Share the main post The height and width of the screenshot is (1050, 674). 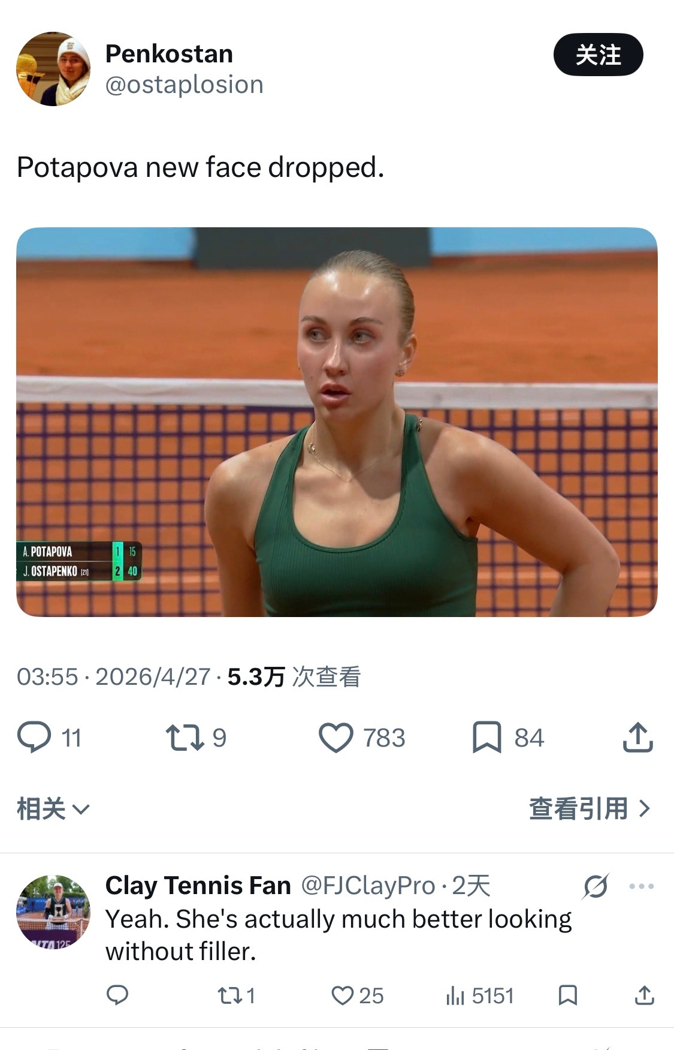click(x=637, y=737)
